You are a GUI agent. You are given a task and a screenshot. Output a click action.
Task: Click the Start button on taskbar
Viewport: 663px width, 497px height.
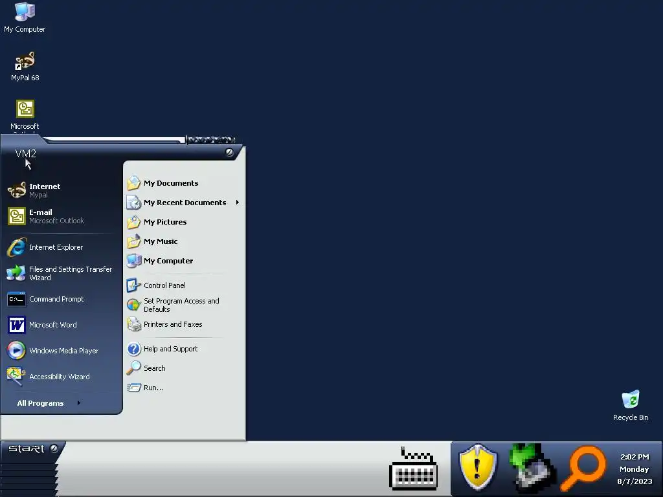[32, 449]
